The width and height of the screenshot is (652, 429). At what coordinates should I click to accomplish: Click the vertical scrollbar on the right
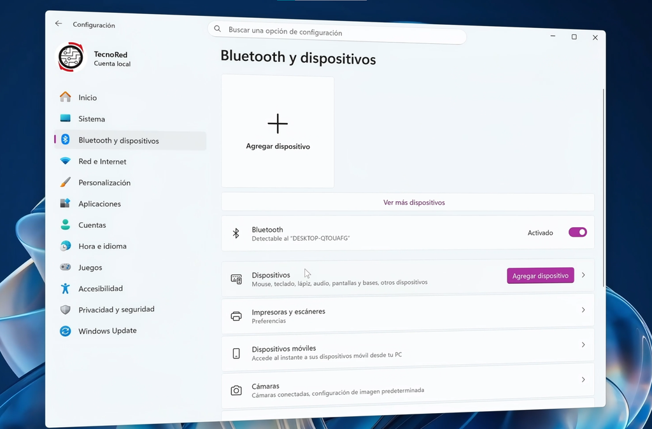coord(603,187)
